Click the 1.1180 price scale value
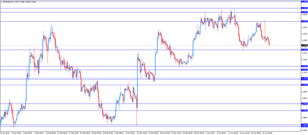 coord(305,60)
